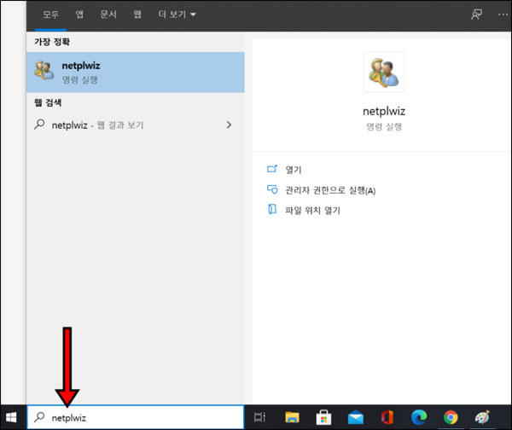Image resolution: width=512 pixels, height=430 pixels.
Task: Click the magnifier icon in taskbar search box
Action: click(39, 417)
